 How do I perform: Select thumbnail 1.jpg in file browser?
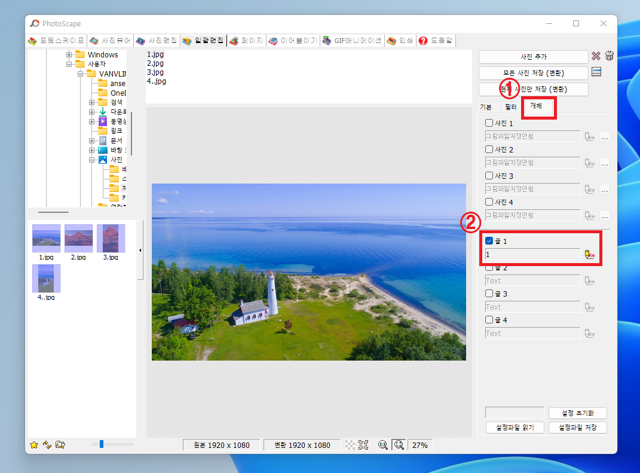tap(46, 242)
